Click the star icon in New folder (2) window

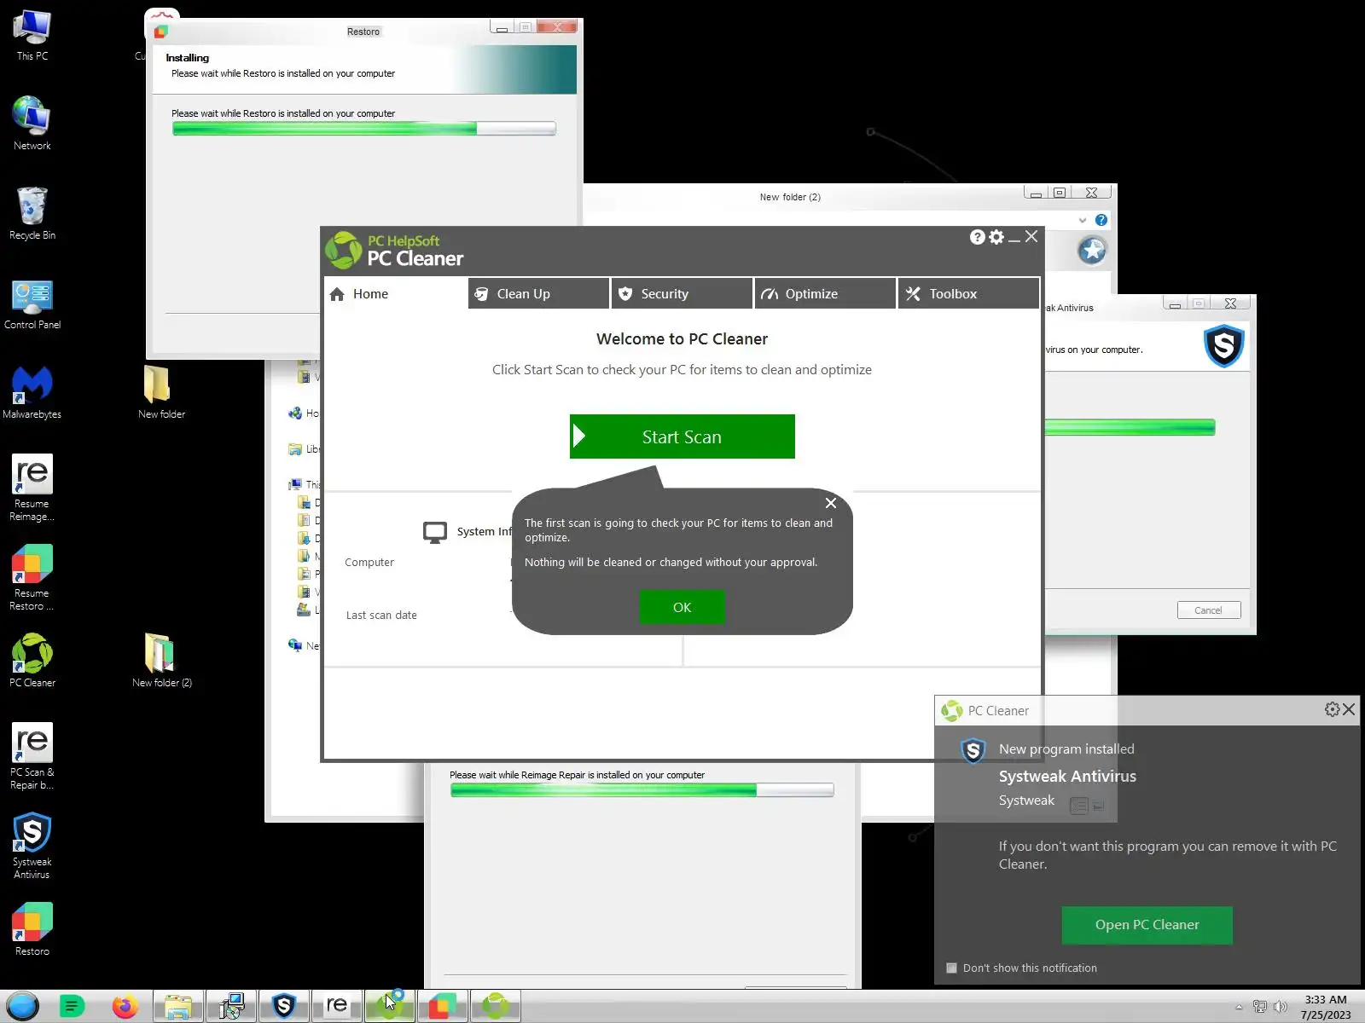[x=1092, y=251]
